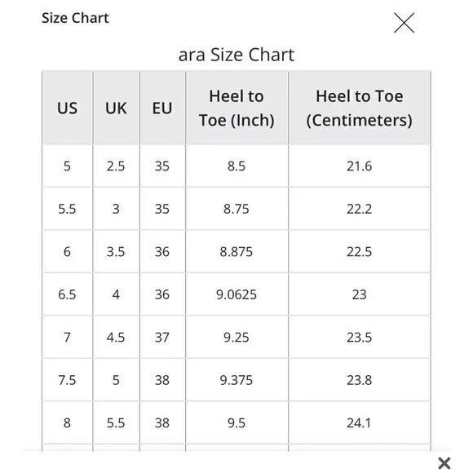Select UK size 5.5 cell
Viewport: 473px width, 473px height.
(116, 423)
